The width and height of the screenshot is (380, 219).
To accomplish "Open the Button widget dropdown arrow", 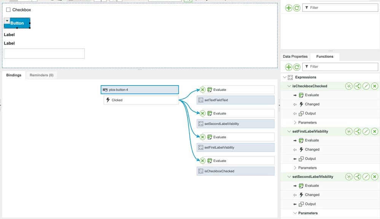I will pyautogui.click(x=7, y=21).
